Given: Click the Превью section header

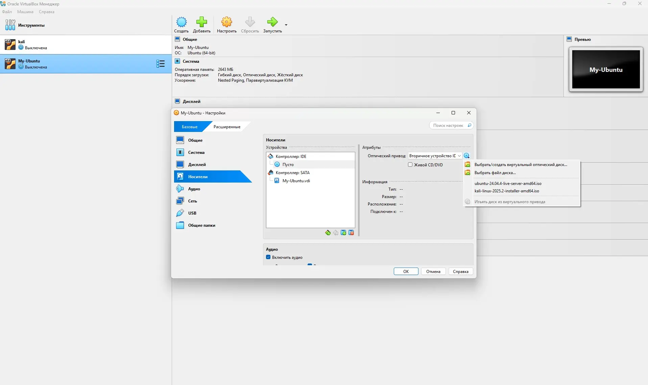Looking at the screenshot, I should (x=582, y=39).
